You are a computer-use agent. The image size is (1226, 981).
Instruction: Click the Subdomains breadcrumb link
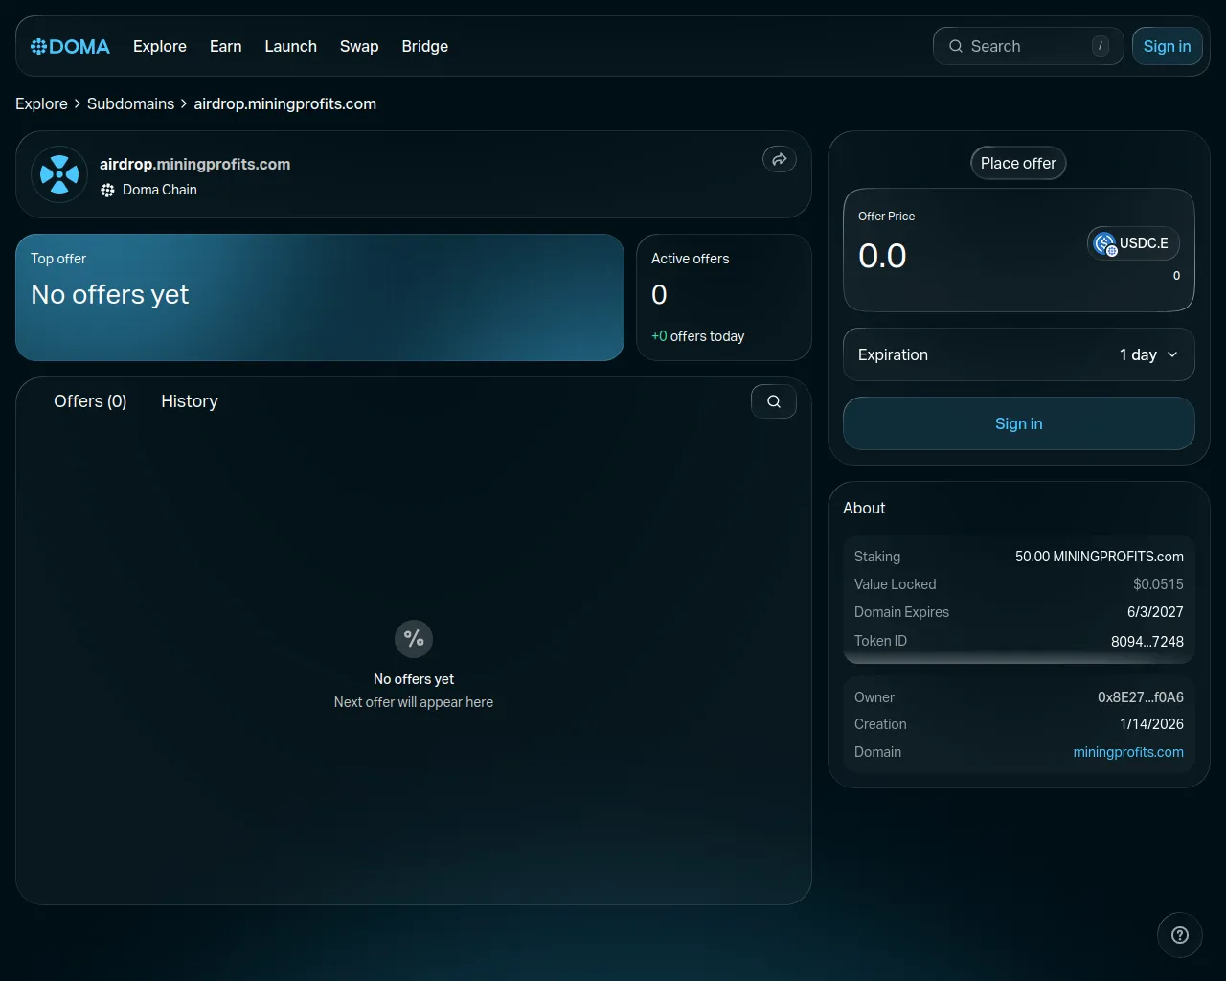click(131, 103)
